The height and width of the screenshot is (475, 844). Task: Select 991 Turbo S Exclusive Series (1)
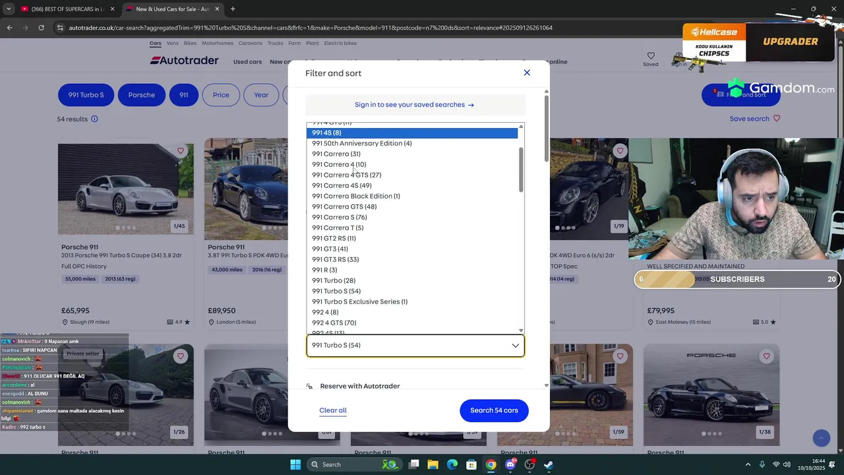point(412,301)
